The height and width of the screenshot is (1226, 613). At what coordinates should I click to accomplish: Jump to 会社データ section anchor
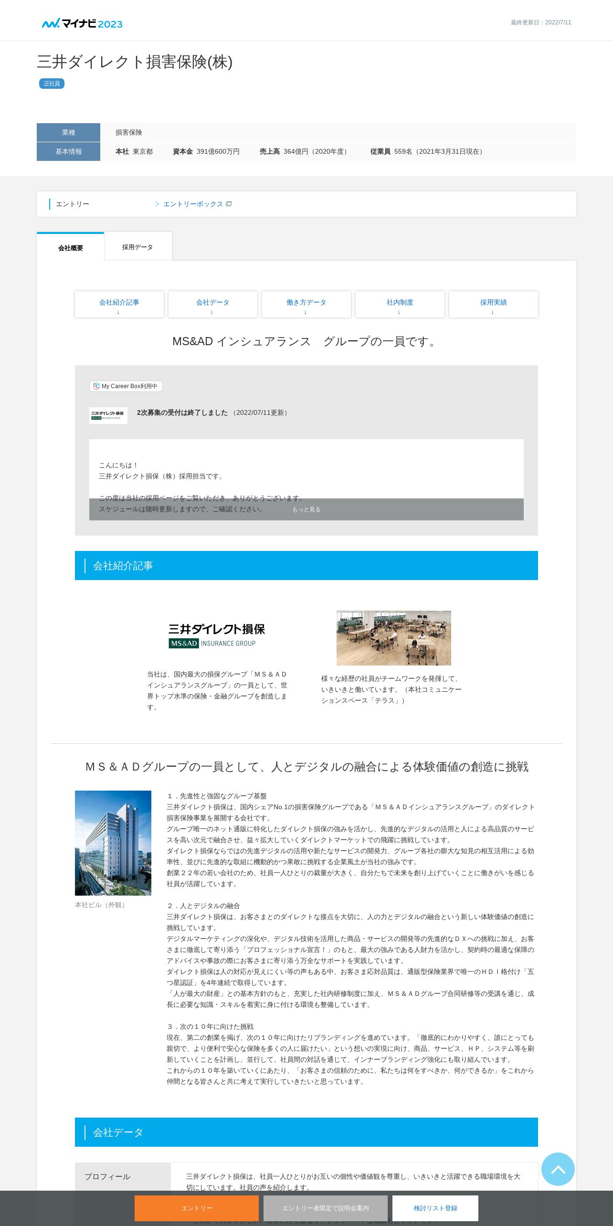(213, 305)
